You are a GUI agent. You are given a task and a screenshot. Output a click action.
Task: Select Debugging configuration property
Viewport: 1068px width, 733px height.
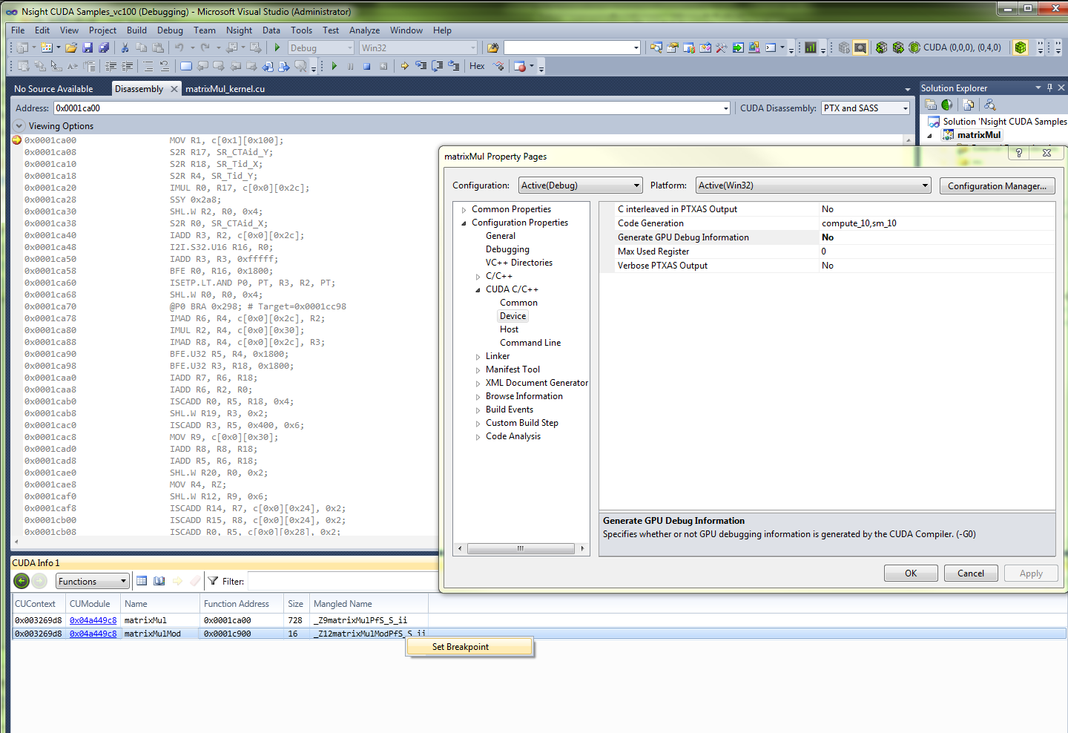[507, 249]
